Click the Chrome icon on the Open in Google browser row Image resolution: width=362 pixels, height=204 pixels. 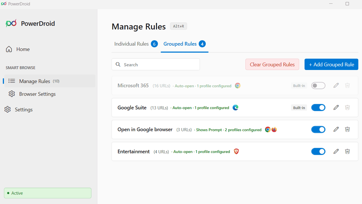click(268, 129)
